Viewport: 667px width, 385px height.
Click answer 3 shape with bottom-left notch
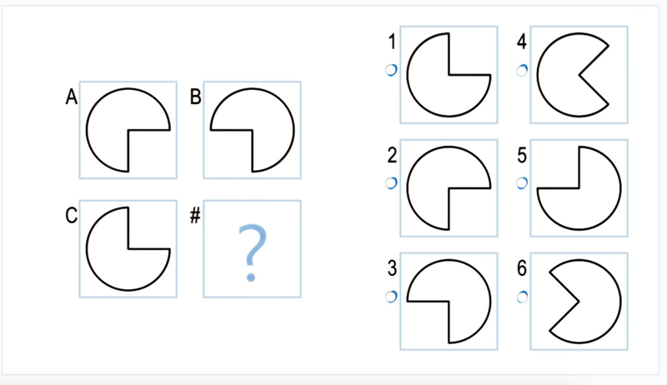(449, 302)
